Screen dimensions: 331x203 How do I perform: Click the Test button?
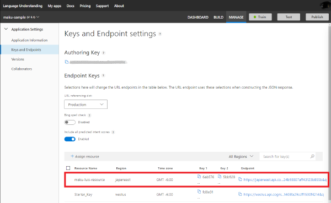289,17
